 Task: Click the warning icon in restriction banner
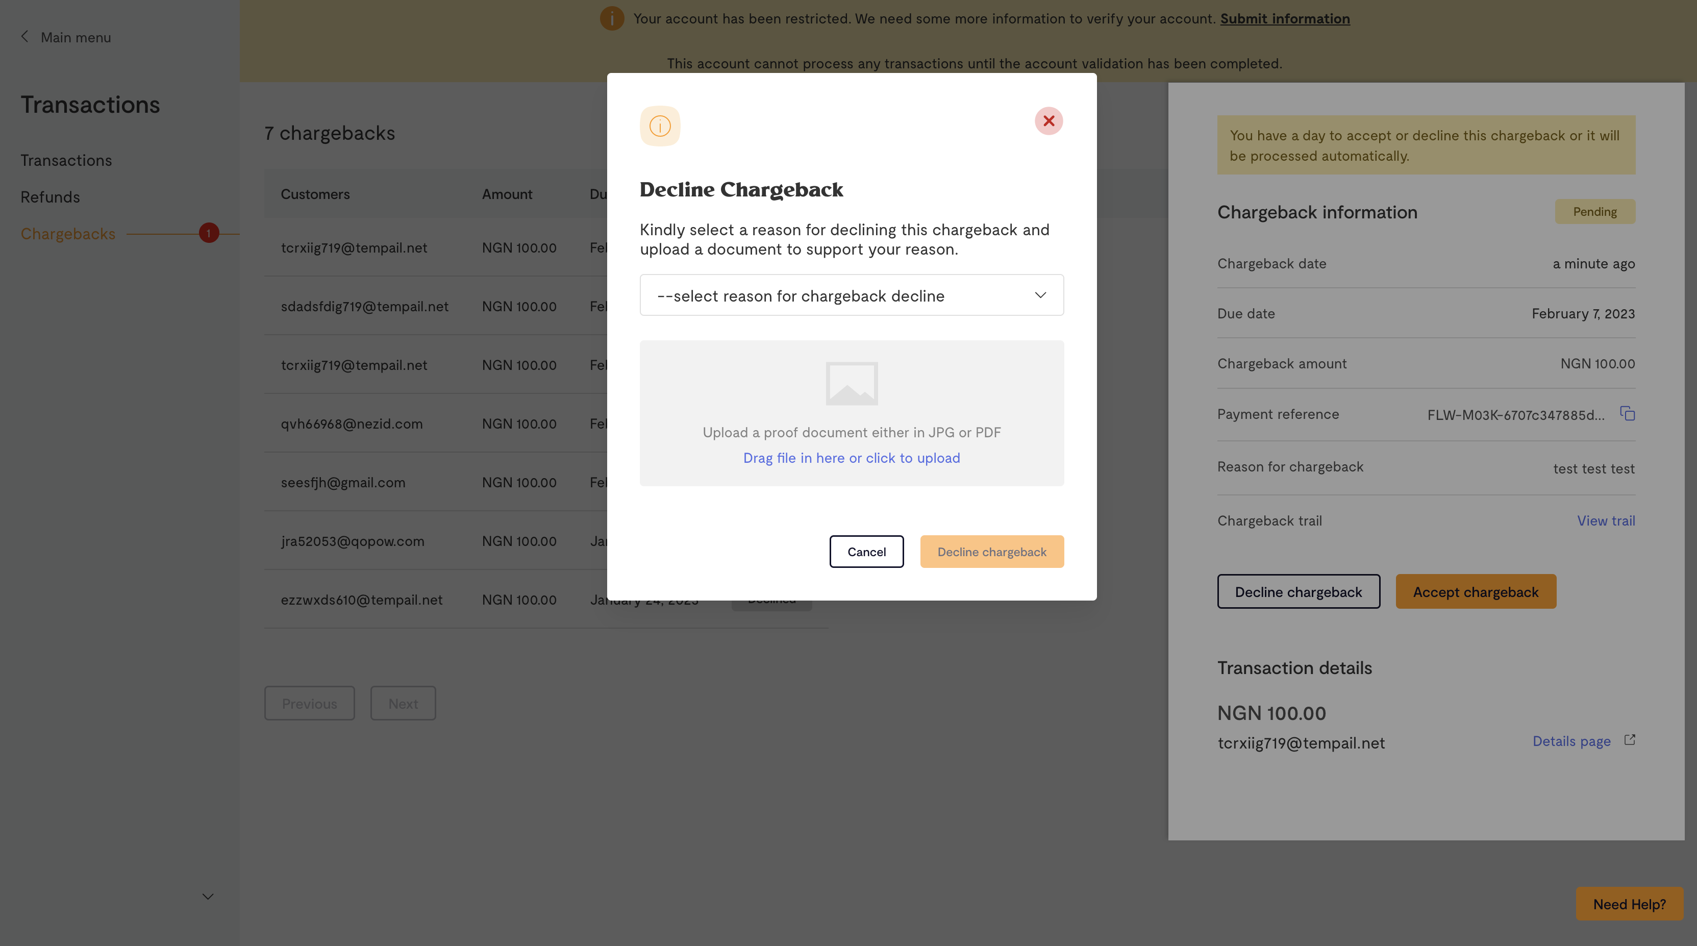611,18
